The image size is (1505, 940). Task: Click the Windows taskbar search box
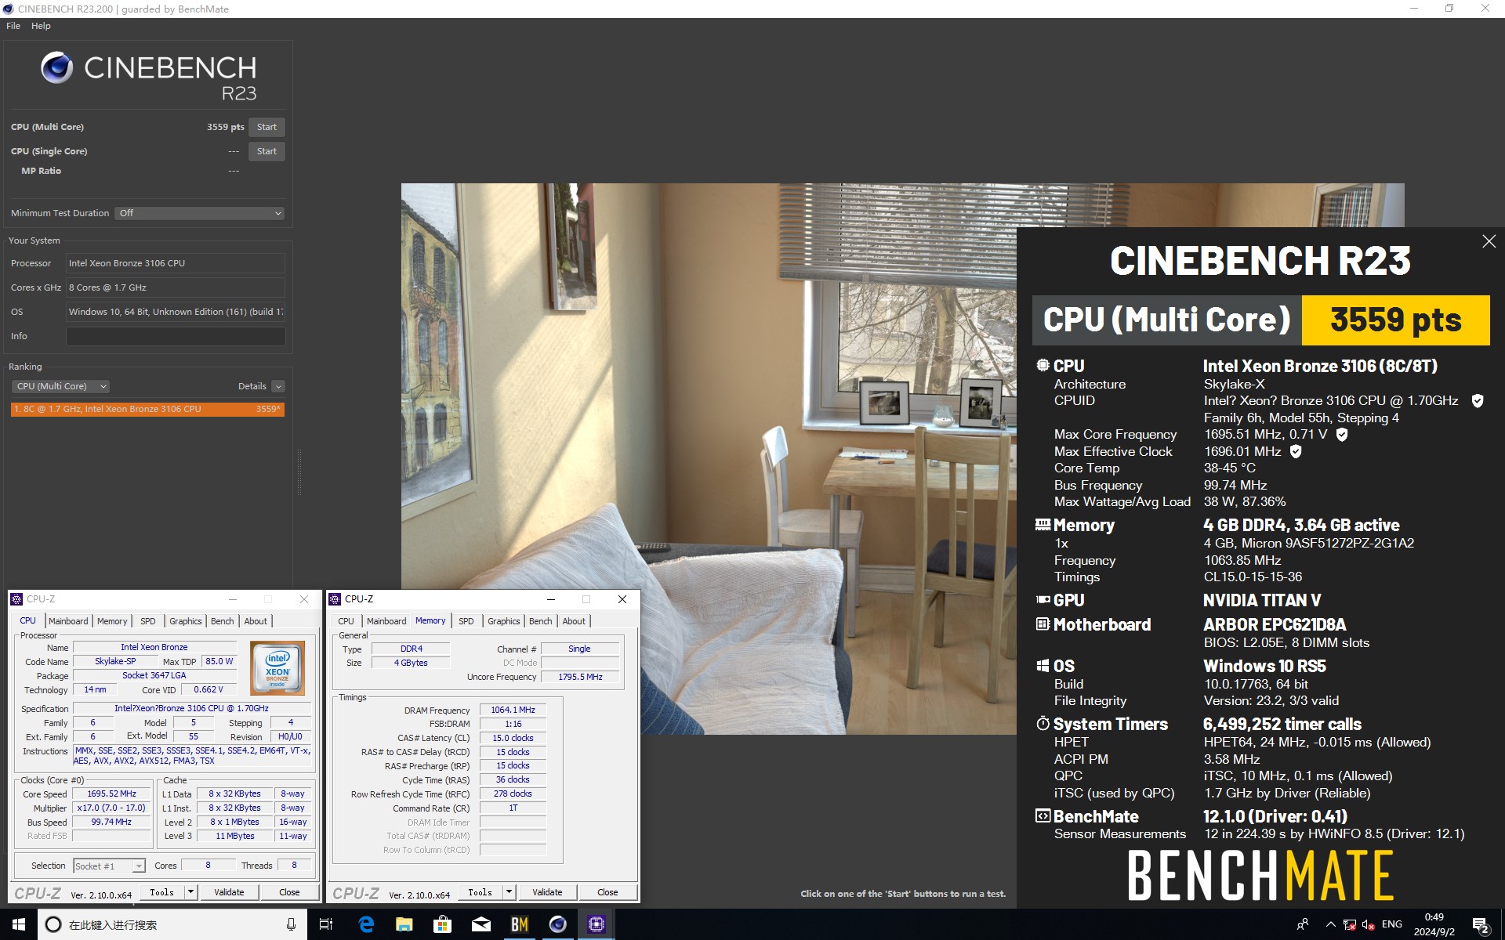point(172,924)
